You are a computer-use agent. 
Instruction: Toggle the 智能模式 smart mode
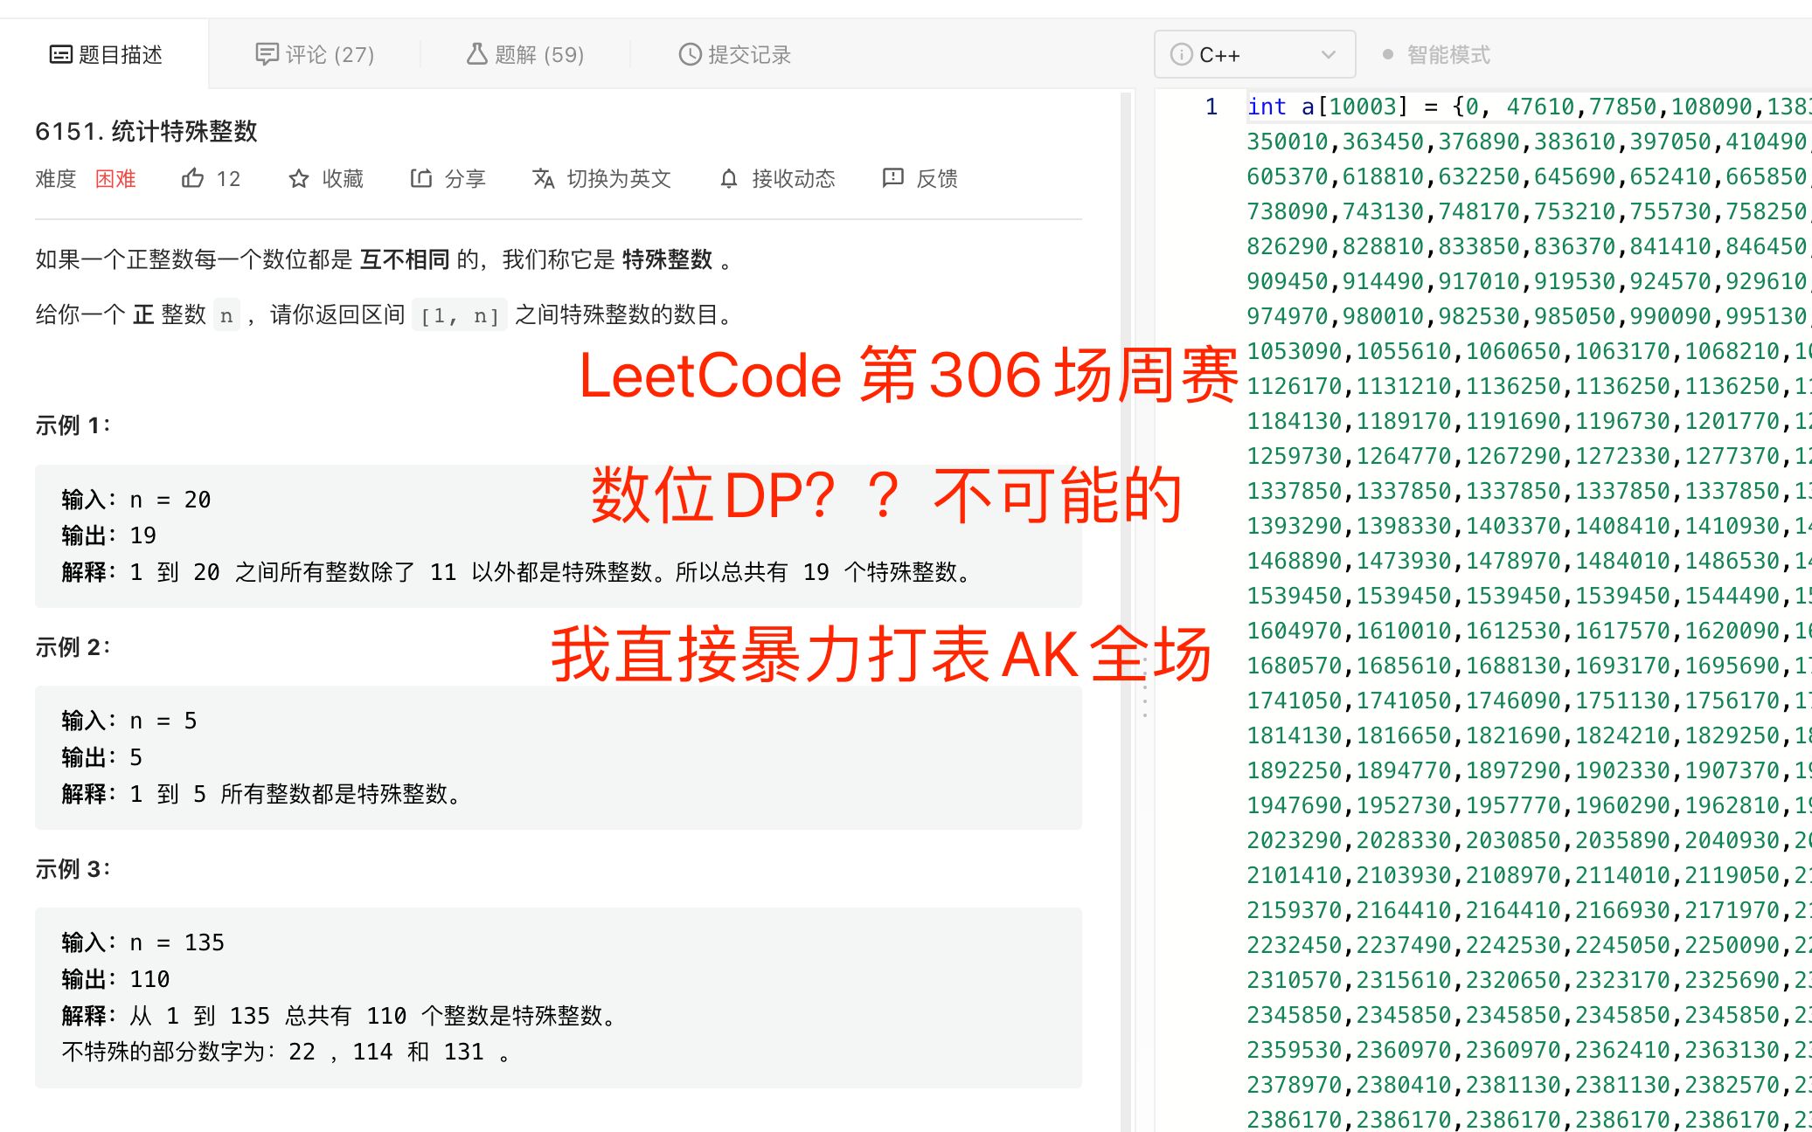click(x=1437, y=54)
